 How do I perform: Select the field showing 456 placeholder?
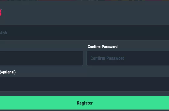coord(84,33)
